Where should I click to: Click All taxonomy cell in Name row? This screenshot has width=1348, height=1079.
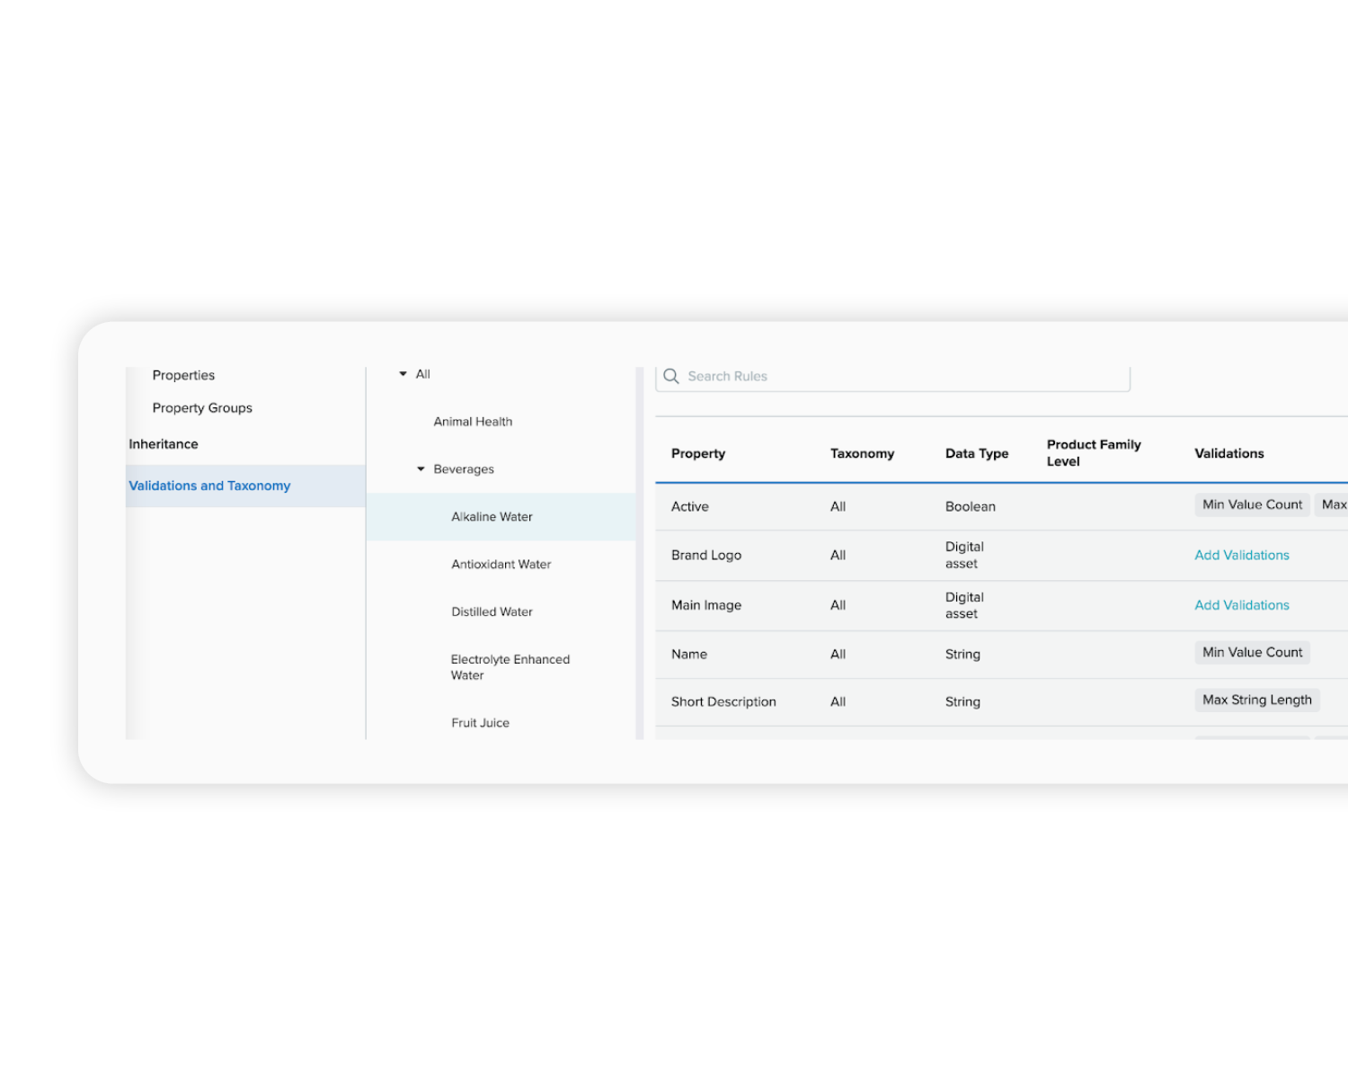coord(838,655)
